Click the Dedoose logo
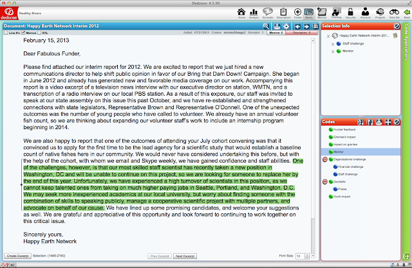The image size is (412, 268). (x=9, y=13)
